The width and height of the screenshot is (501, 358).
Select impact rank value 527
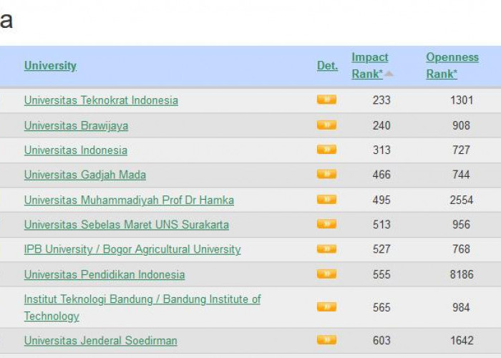[381, 249]
